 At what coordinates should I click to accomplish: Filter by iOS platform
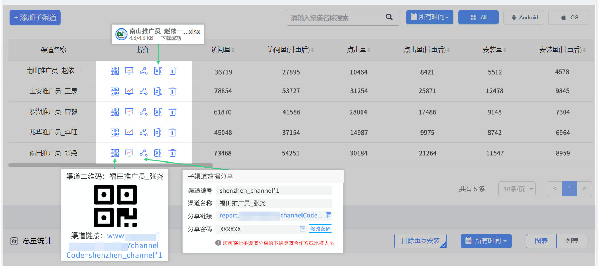[x=569, y=17]
